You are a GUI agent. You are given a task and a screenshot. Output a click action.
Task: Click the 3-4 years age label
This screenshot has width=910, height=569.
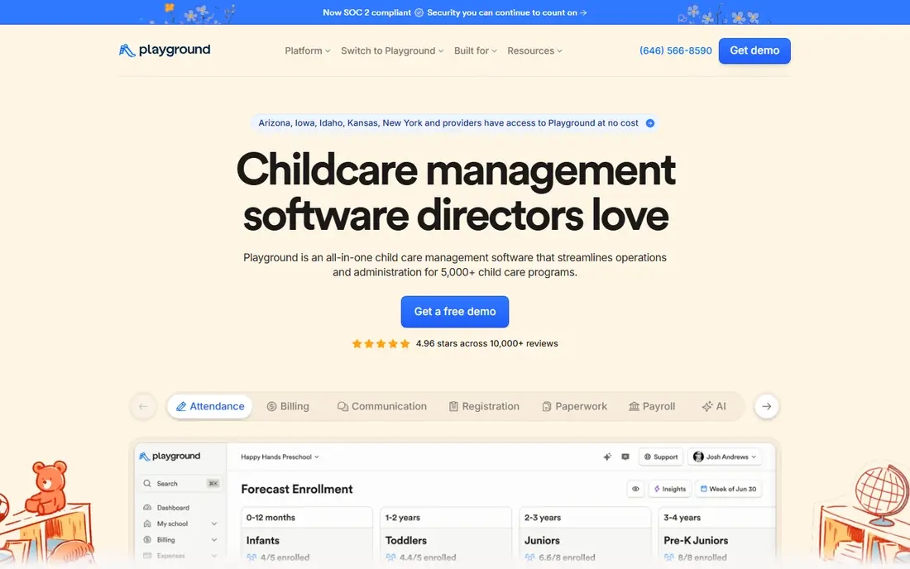point(682,518)
